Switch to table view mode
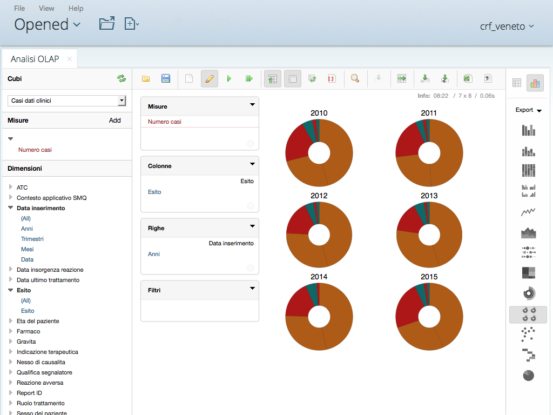The height and width of the screenshot is (415, 553). (x=517, y=83)
